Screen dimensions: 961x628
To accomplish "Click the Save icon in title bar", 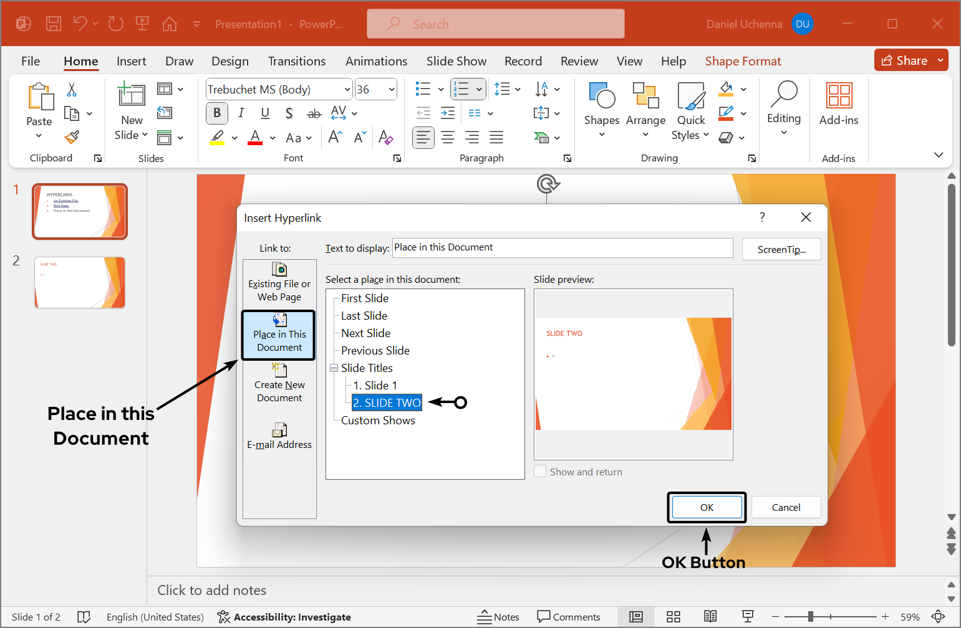I will (x=54, y=24).
